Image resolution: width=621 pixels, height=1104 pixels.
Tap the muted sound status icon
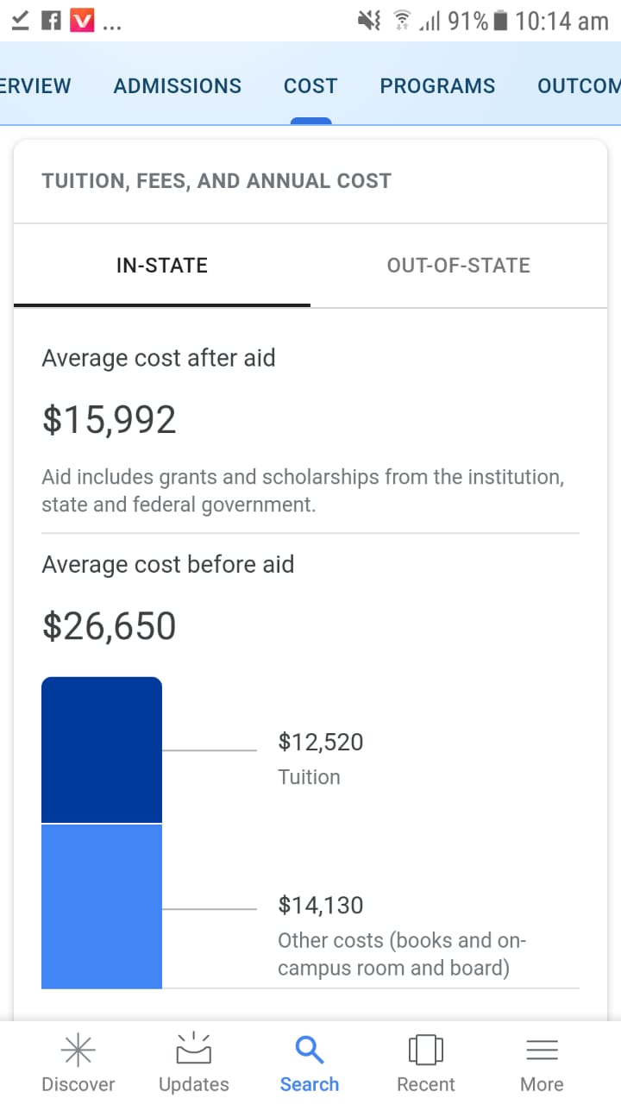click(x=369, y=21)
